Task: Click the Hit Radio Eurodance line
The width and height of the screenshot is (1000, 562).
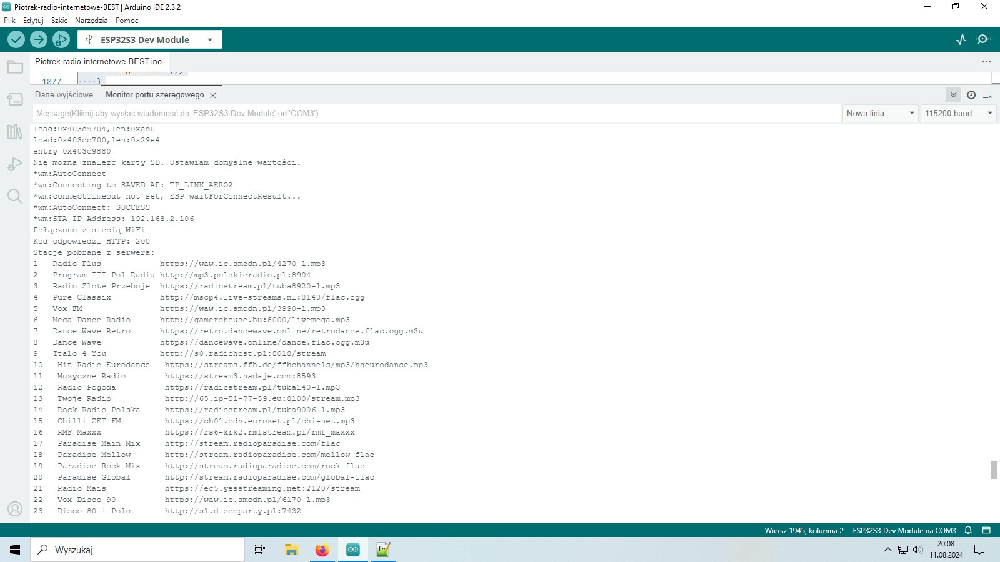Action: tap(231, 365)
